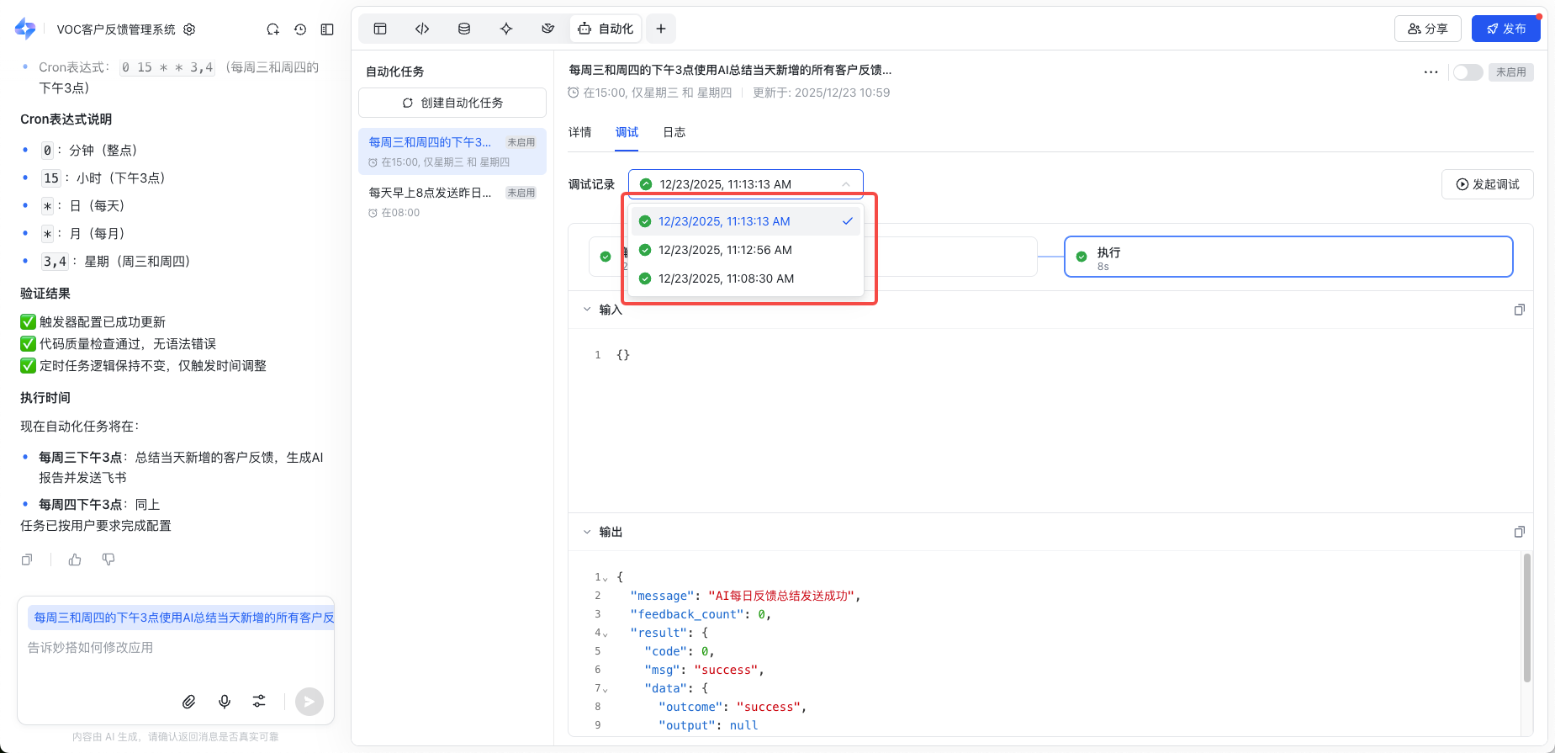Collapse the 输入 section
1555x753 pixels.
(587, 310)
